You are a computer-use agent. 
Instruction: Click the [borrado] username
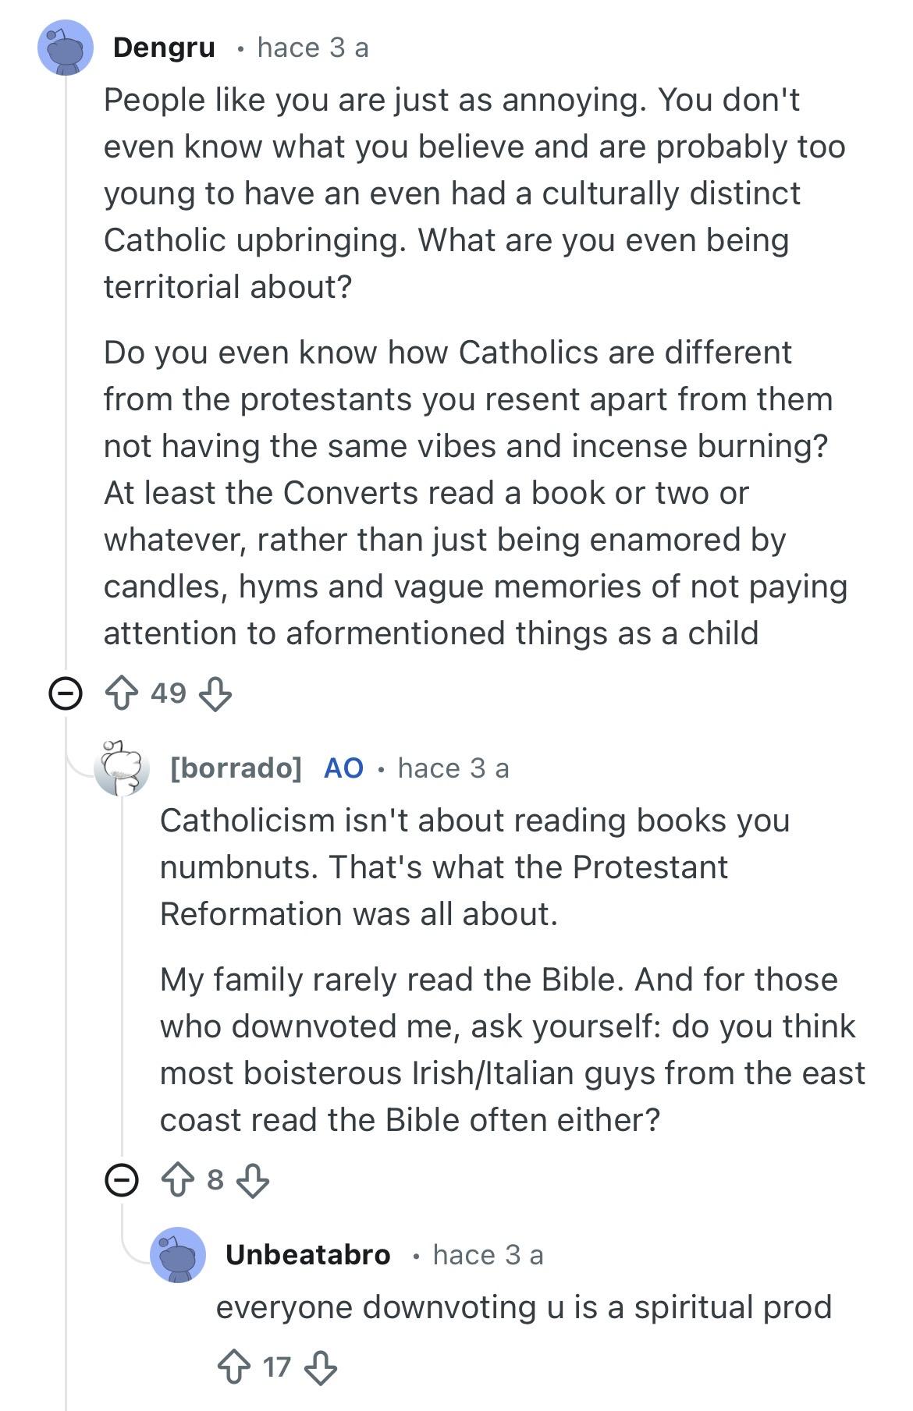[236, 768]
